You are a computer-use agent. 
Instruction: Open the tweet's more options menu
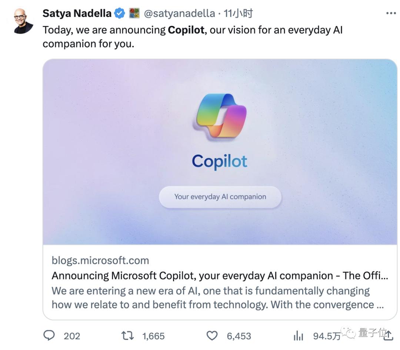point(391,13)
